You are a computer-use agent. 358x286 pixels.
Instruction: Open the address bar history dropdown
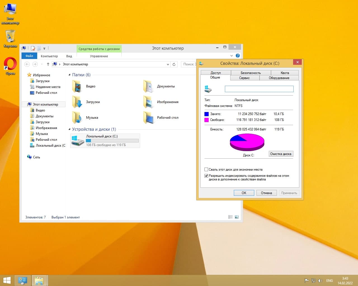point(168,64)
